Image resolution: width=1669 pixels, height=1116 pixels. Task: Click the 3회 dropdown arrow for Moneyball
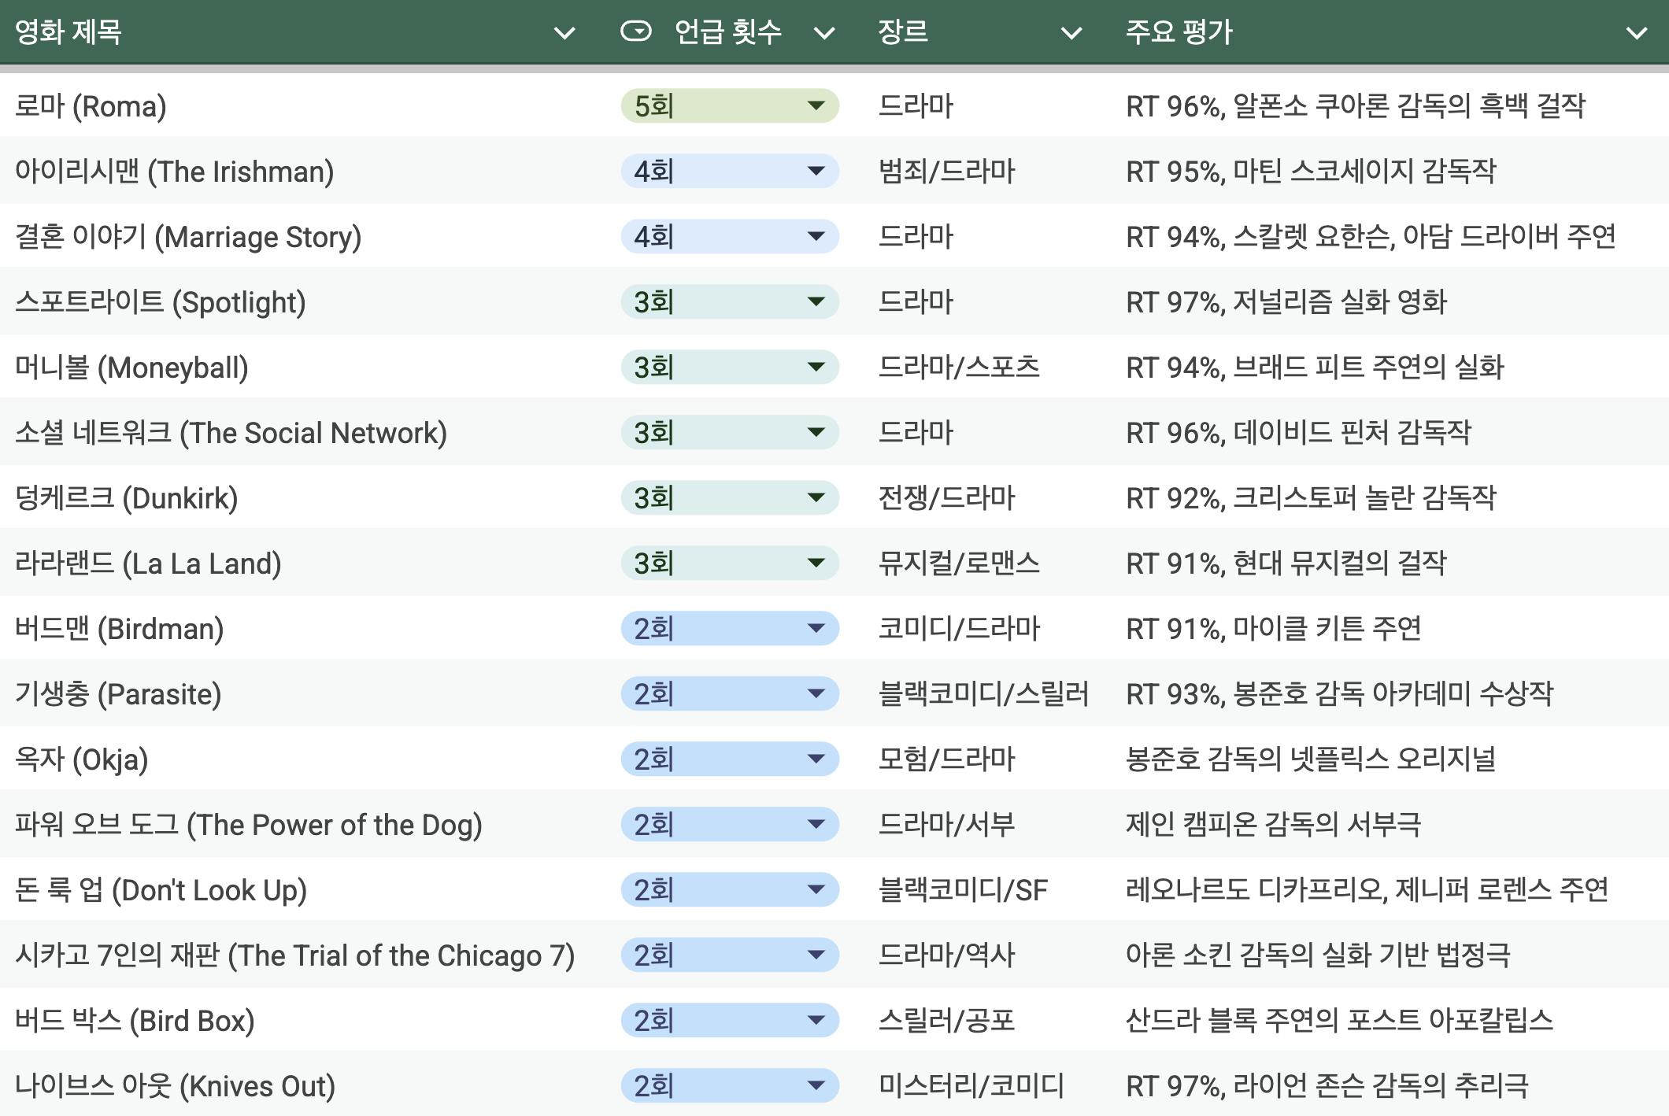click(816, 367)
